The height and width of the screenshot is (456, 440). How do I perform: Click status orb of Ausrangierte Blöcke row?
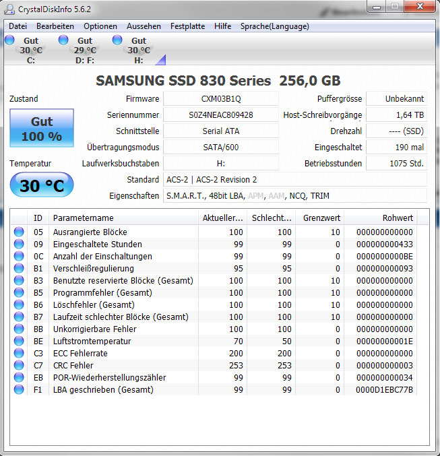tap(19, 232)
